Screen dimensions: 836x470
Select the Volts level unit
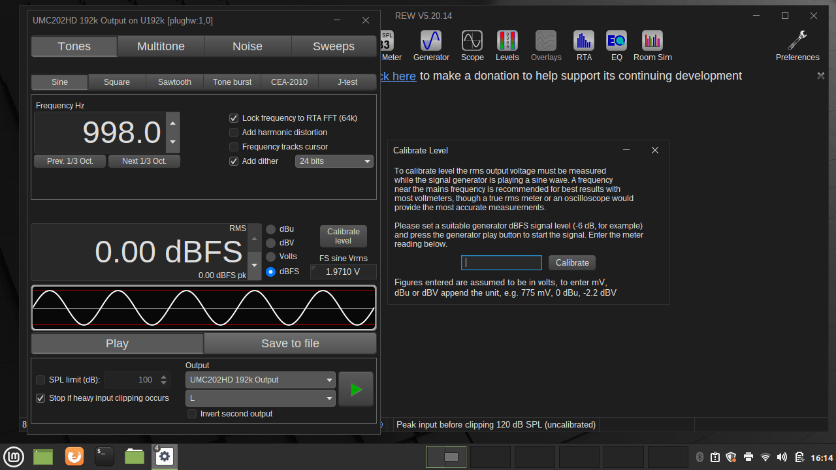coord(271,257)
